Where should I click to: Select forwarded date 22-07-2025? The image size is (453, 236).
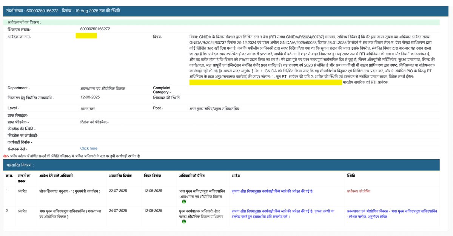(118, 191)
